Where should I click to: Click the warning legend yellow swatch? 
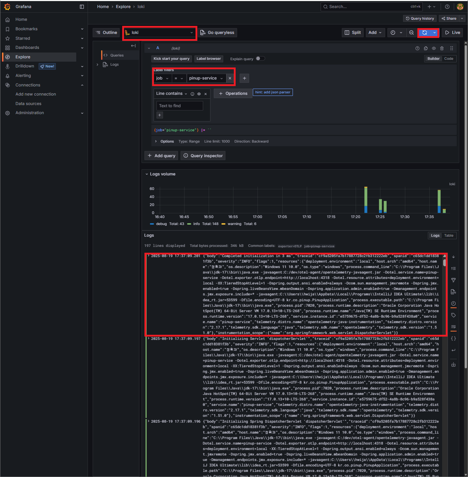tap(223, 224)
